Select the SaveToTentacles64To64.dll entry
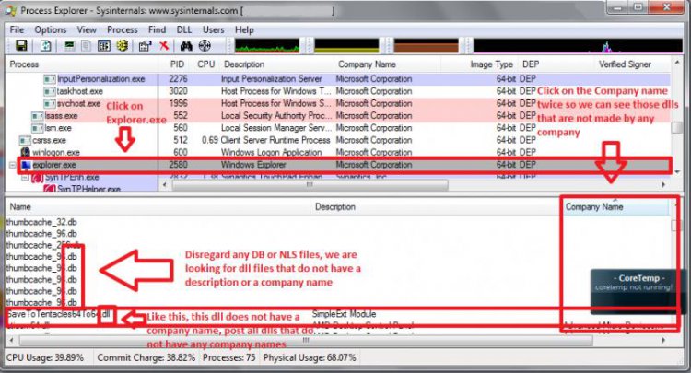 tap(59, 314)
